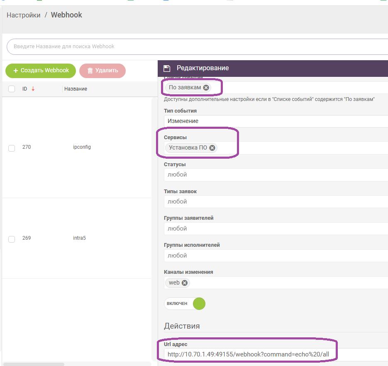Image resolution: width=388 pixels, height=366 pixels.
Task: Select all rows with header checkbox
Action: (x=12, y=89)
